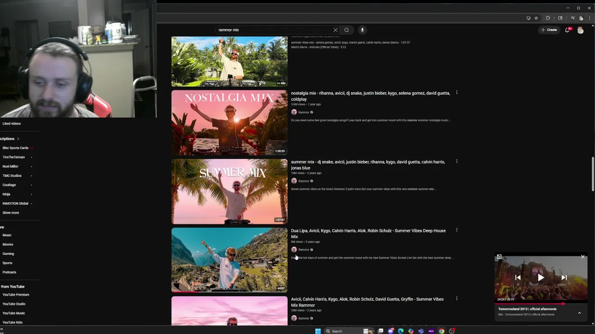Open Noel Miller subscription
The image size is (595, 334).
(x=10, y=167)
